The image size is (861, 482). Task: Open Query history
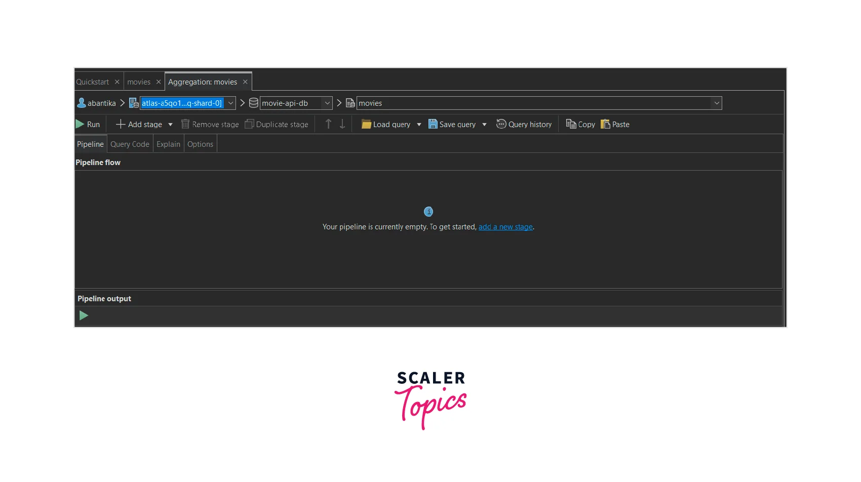tap(524, 124)
